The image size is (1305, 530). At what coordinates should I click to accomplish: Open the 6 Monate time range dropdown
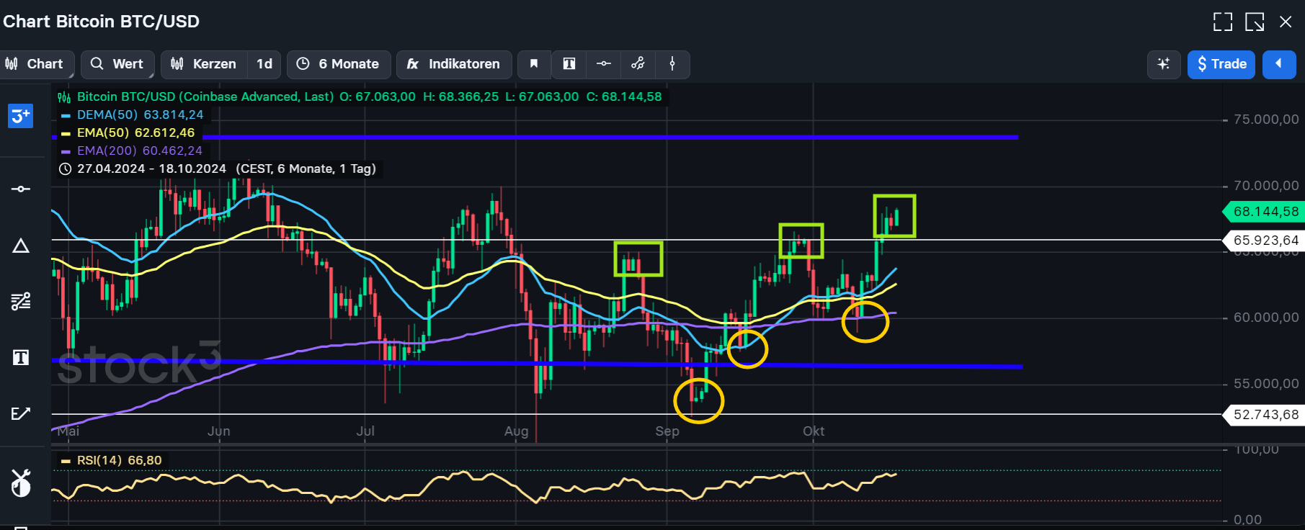pos(339,64)
